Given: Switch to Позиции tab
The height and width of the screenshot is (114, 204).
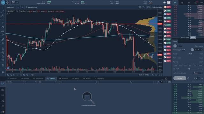Looking at the screenshot, I should pos(12,79).
